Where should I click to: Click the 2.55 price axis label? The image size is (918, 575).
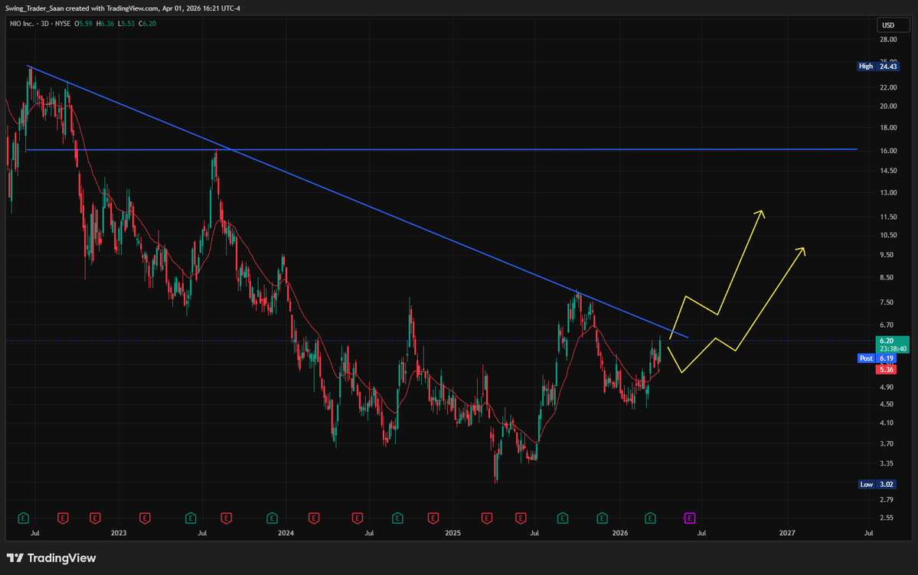click(x=887, y=518)
